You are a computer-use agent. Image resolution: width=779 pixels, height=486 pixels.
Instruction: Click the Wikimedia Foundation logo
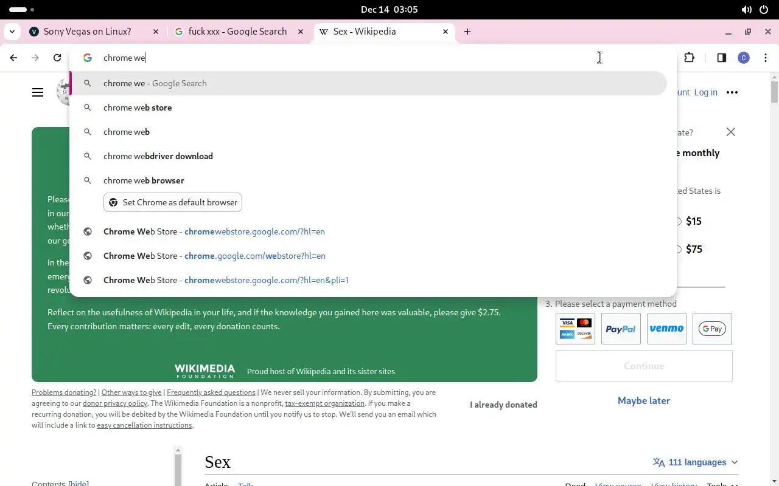[x=204, y=371]
